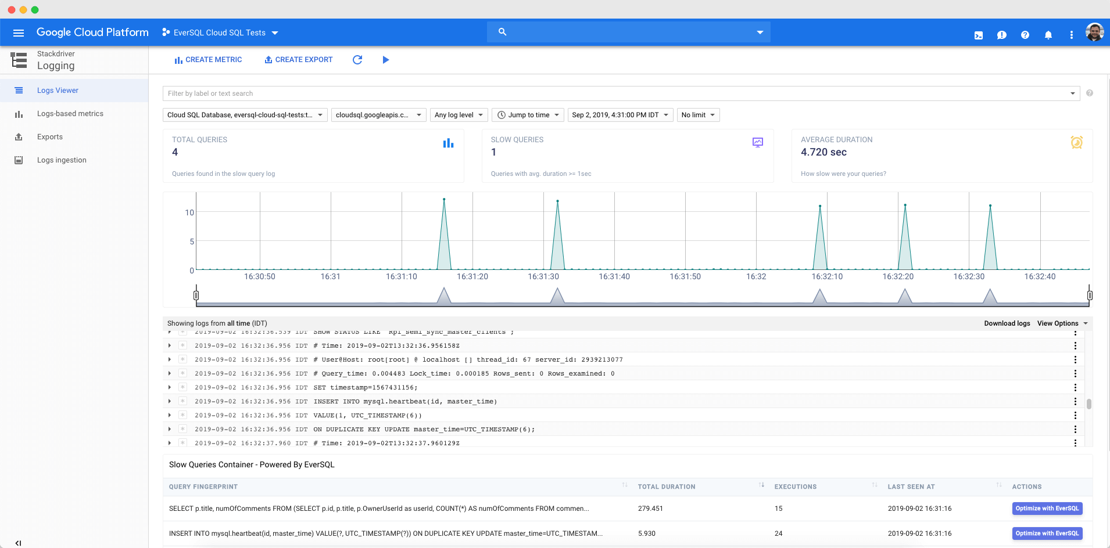Select Logs Viewer in sidebar
Image resolution: width=1110 pixels, height=548 pixels.
[x=74, y=91]
